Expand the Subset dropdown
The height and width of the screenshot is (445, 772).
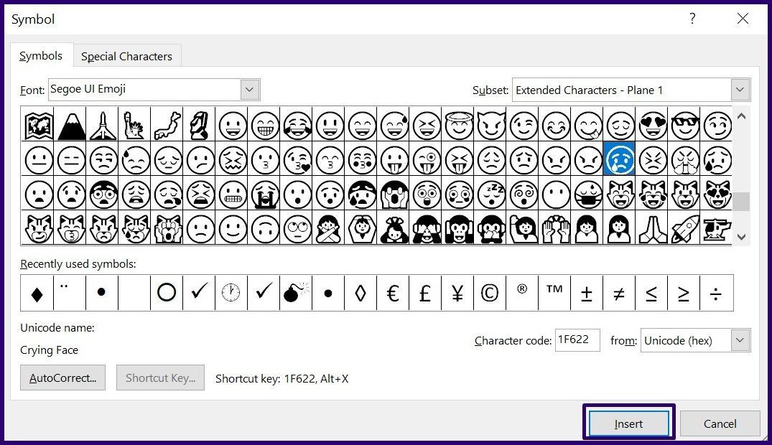click(x=740, y=90)
